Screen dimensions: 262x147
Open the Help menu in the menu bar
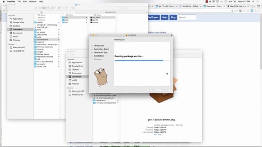pyautogui.click(x=41, y=2)
